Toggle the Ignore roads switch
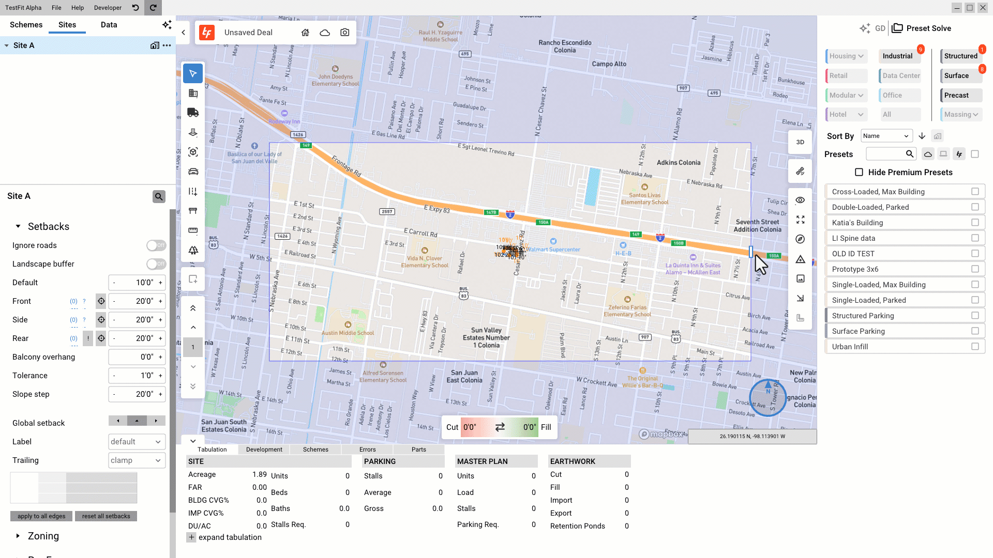993x558 pixels. coord(156,245)
